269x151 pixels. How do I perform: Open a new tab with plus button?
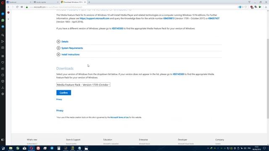(89, 2)
